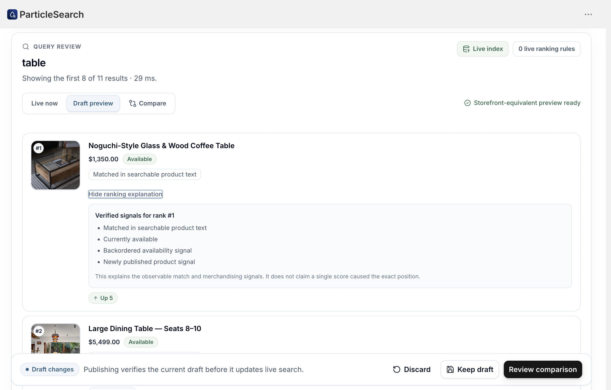The height and width of the screenshot is (390, 611).
Task: Click the 'table' query heading
Action: pyautogui.click(x=34, y=63)
